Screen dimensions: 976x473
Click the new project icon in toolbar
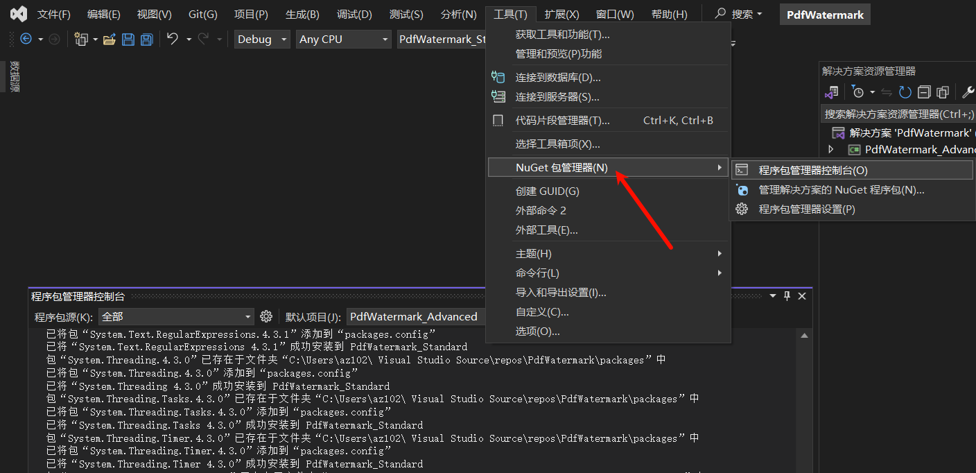(81, 40)
